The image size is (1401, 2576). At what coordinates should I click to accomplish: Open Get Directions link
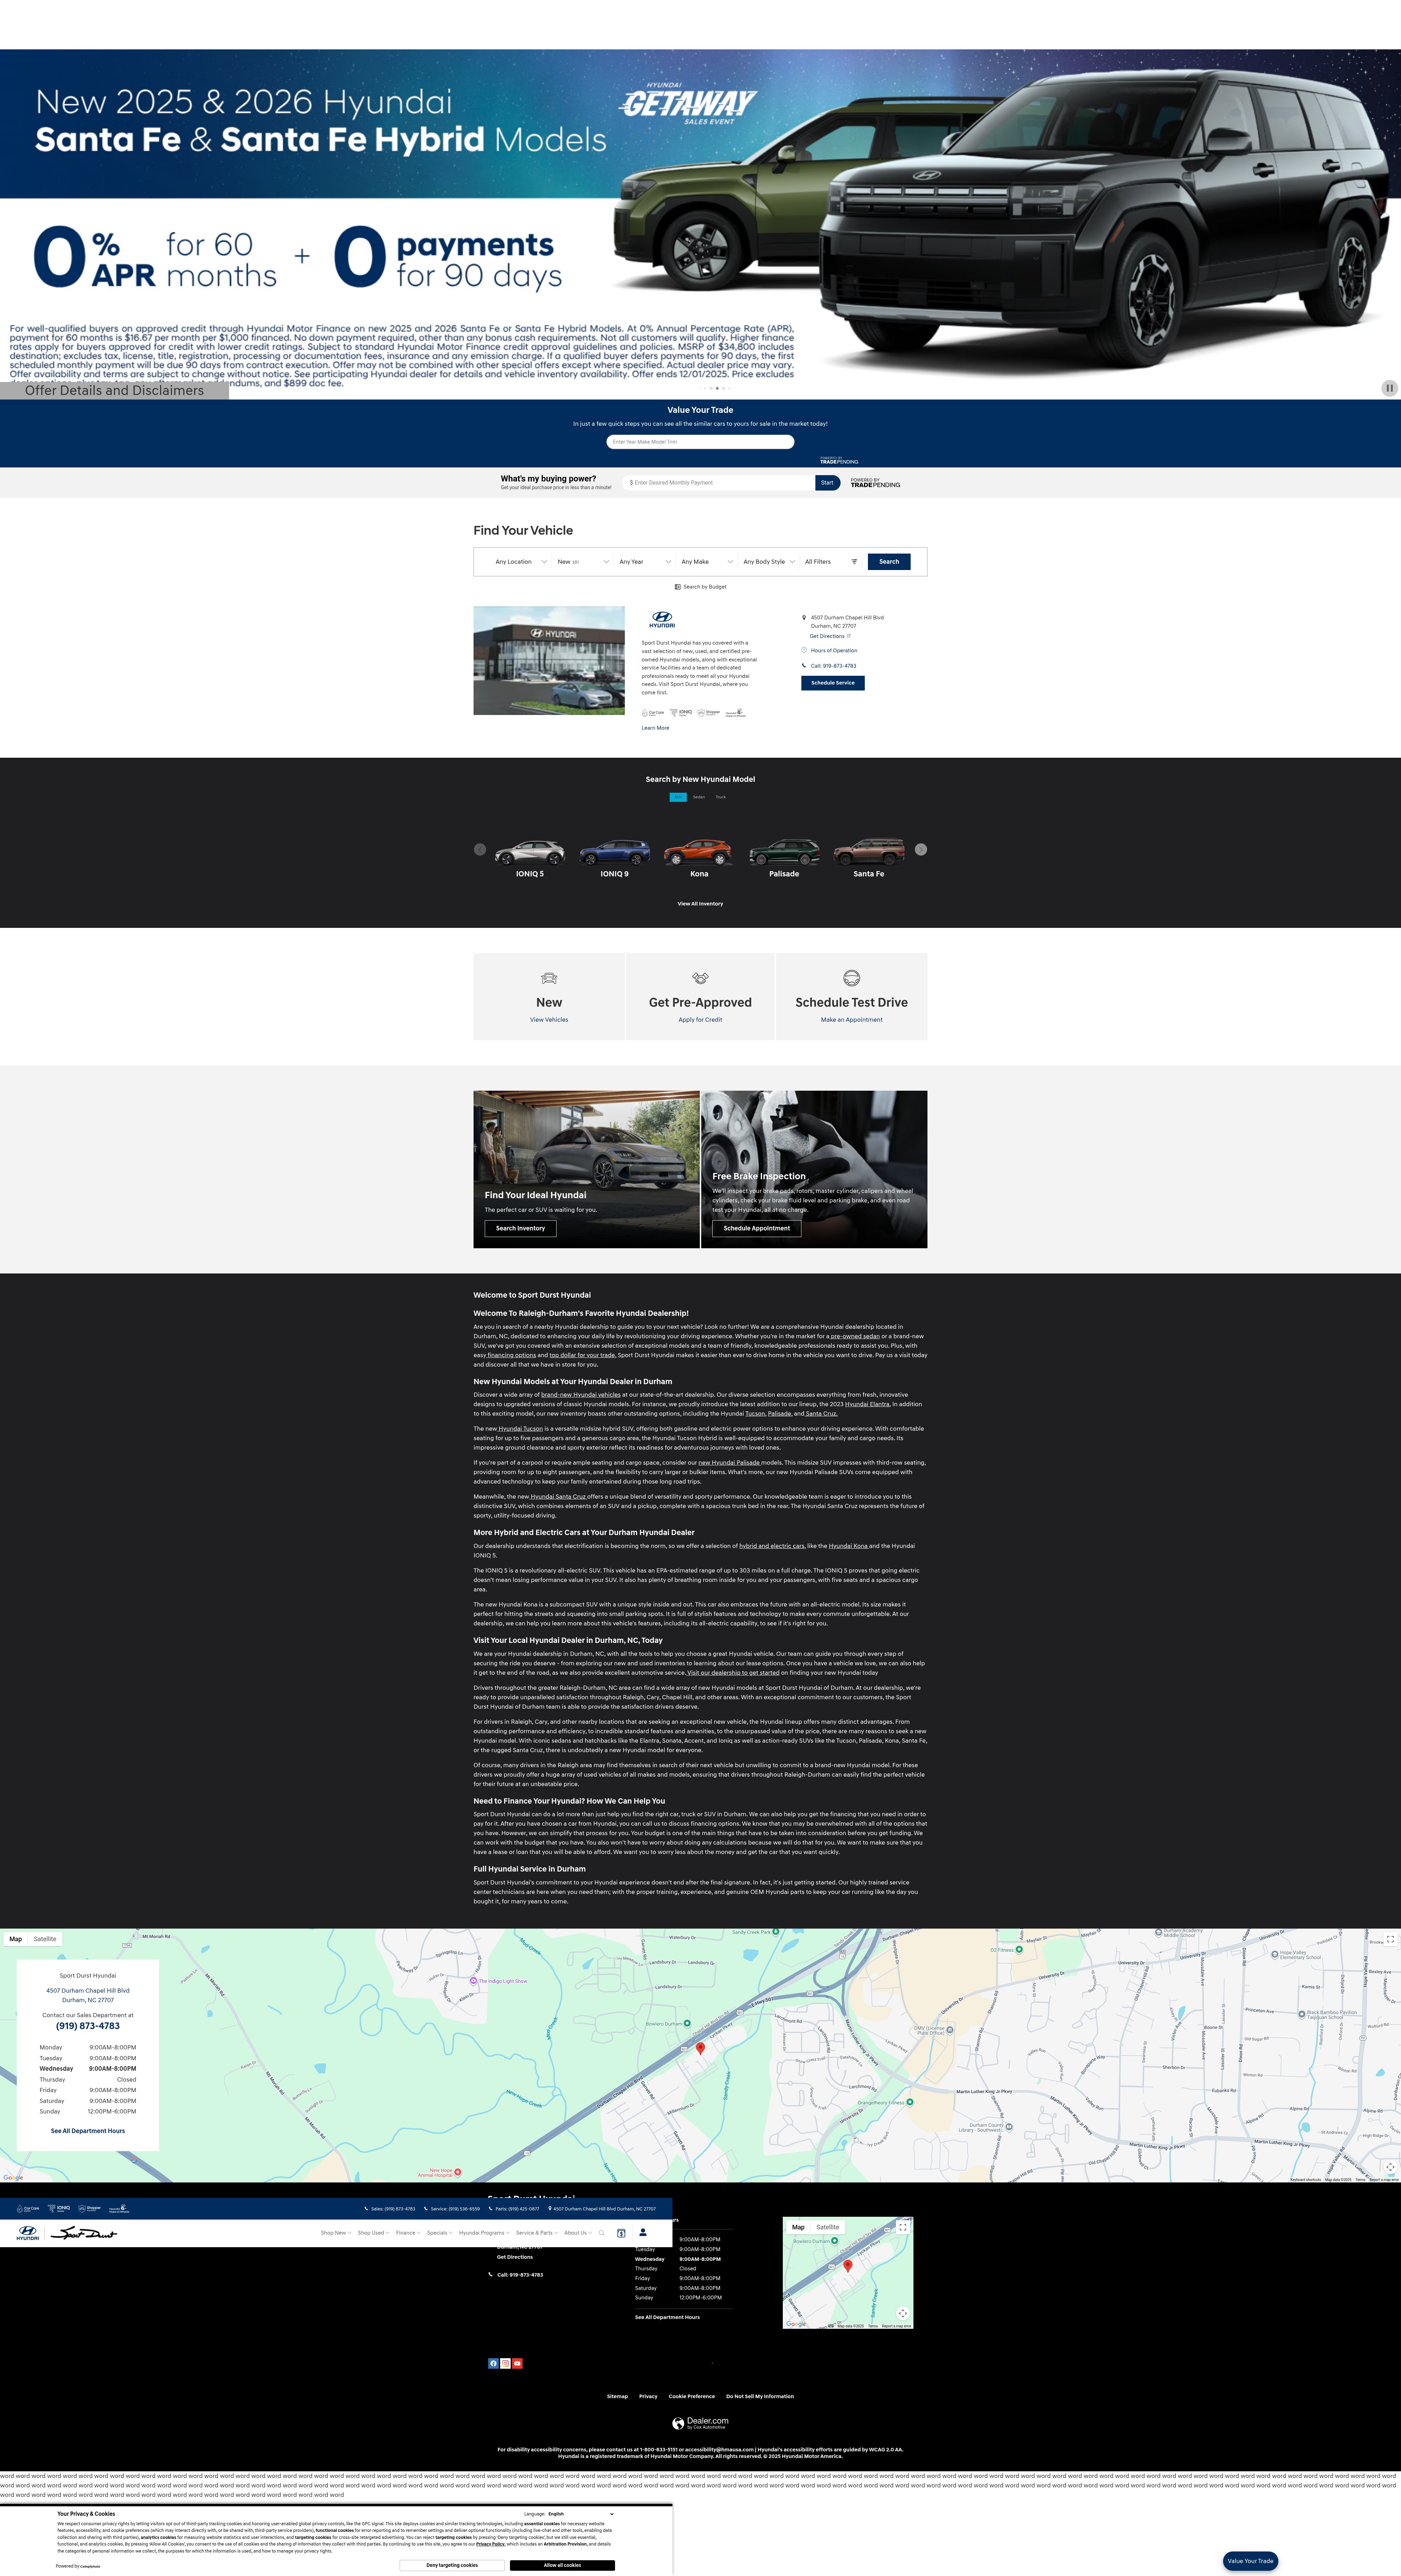point(830,636)
